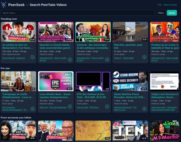Play the DU WIRST MANIPULIERT thumbnail
This screenshot has height=142, width=181.
click(18, 32)
